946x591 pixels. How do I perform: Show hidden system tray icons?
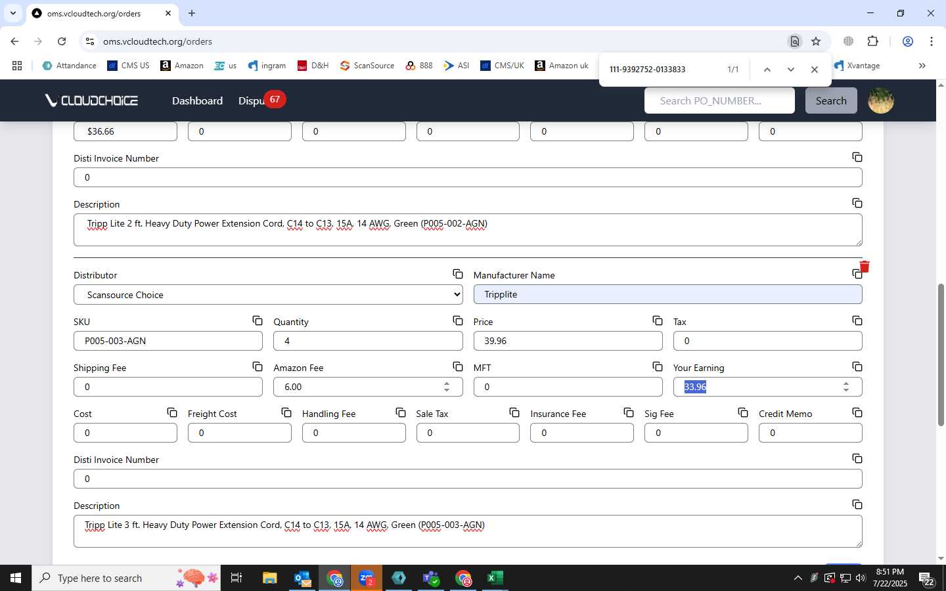click(798, 578)
